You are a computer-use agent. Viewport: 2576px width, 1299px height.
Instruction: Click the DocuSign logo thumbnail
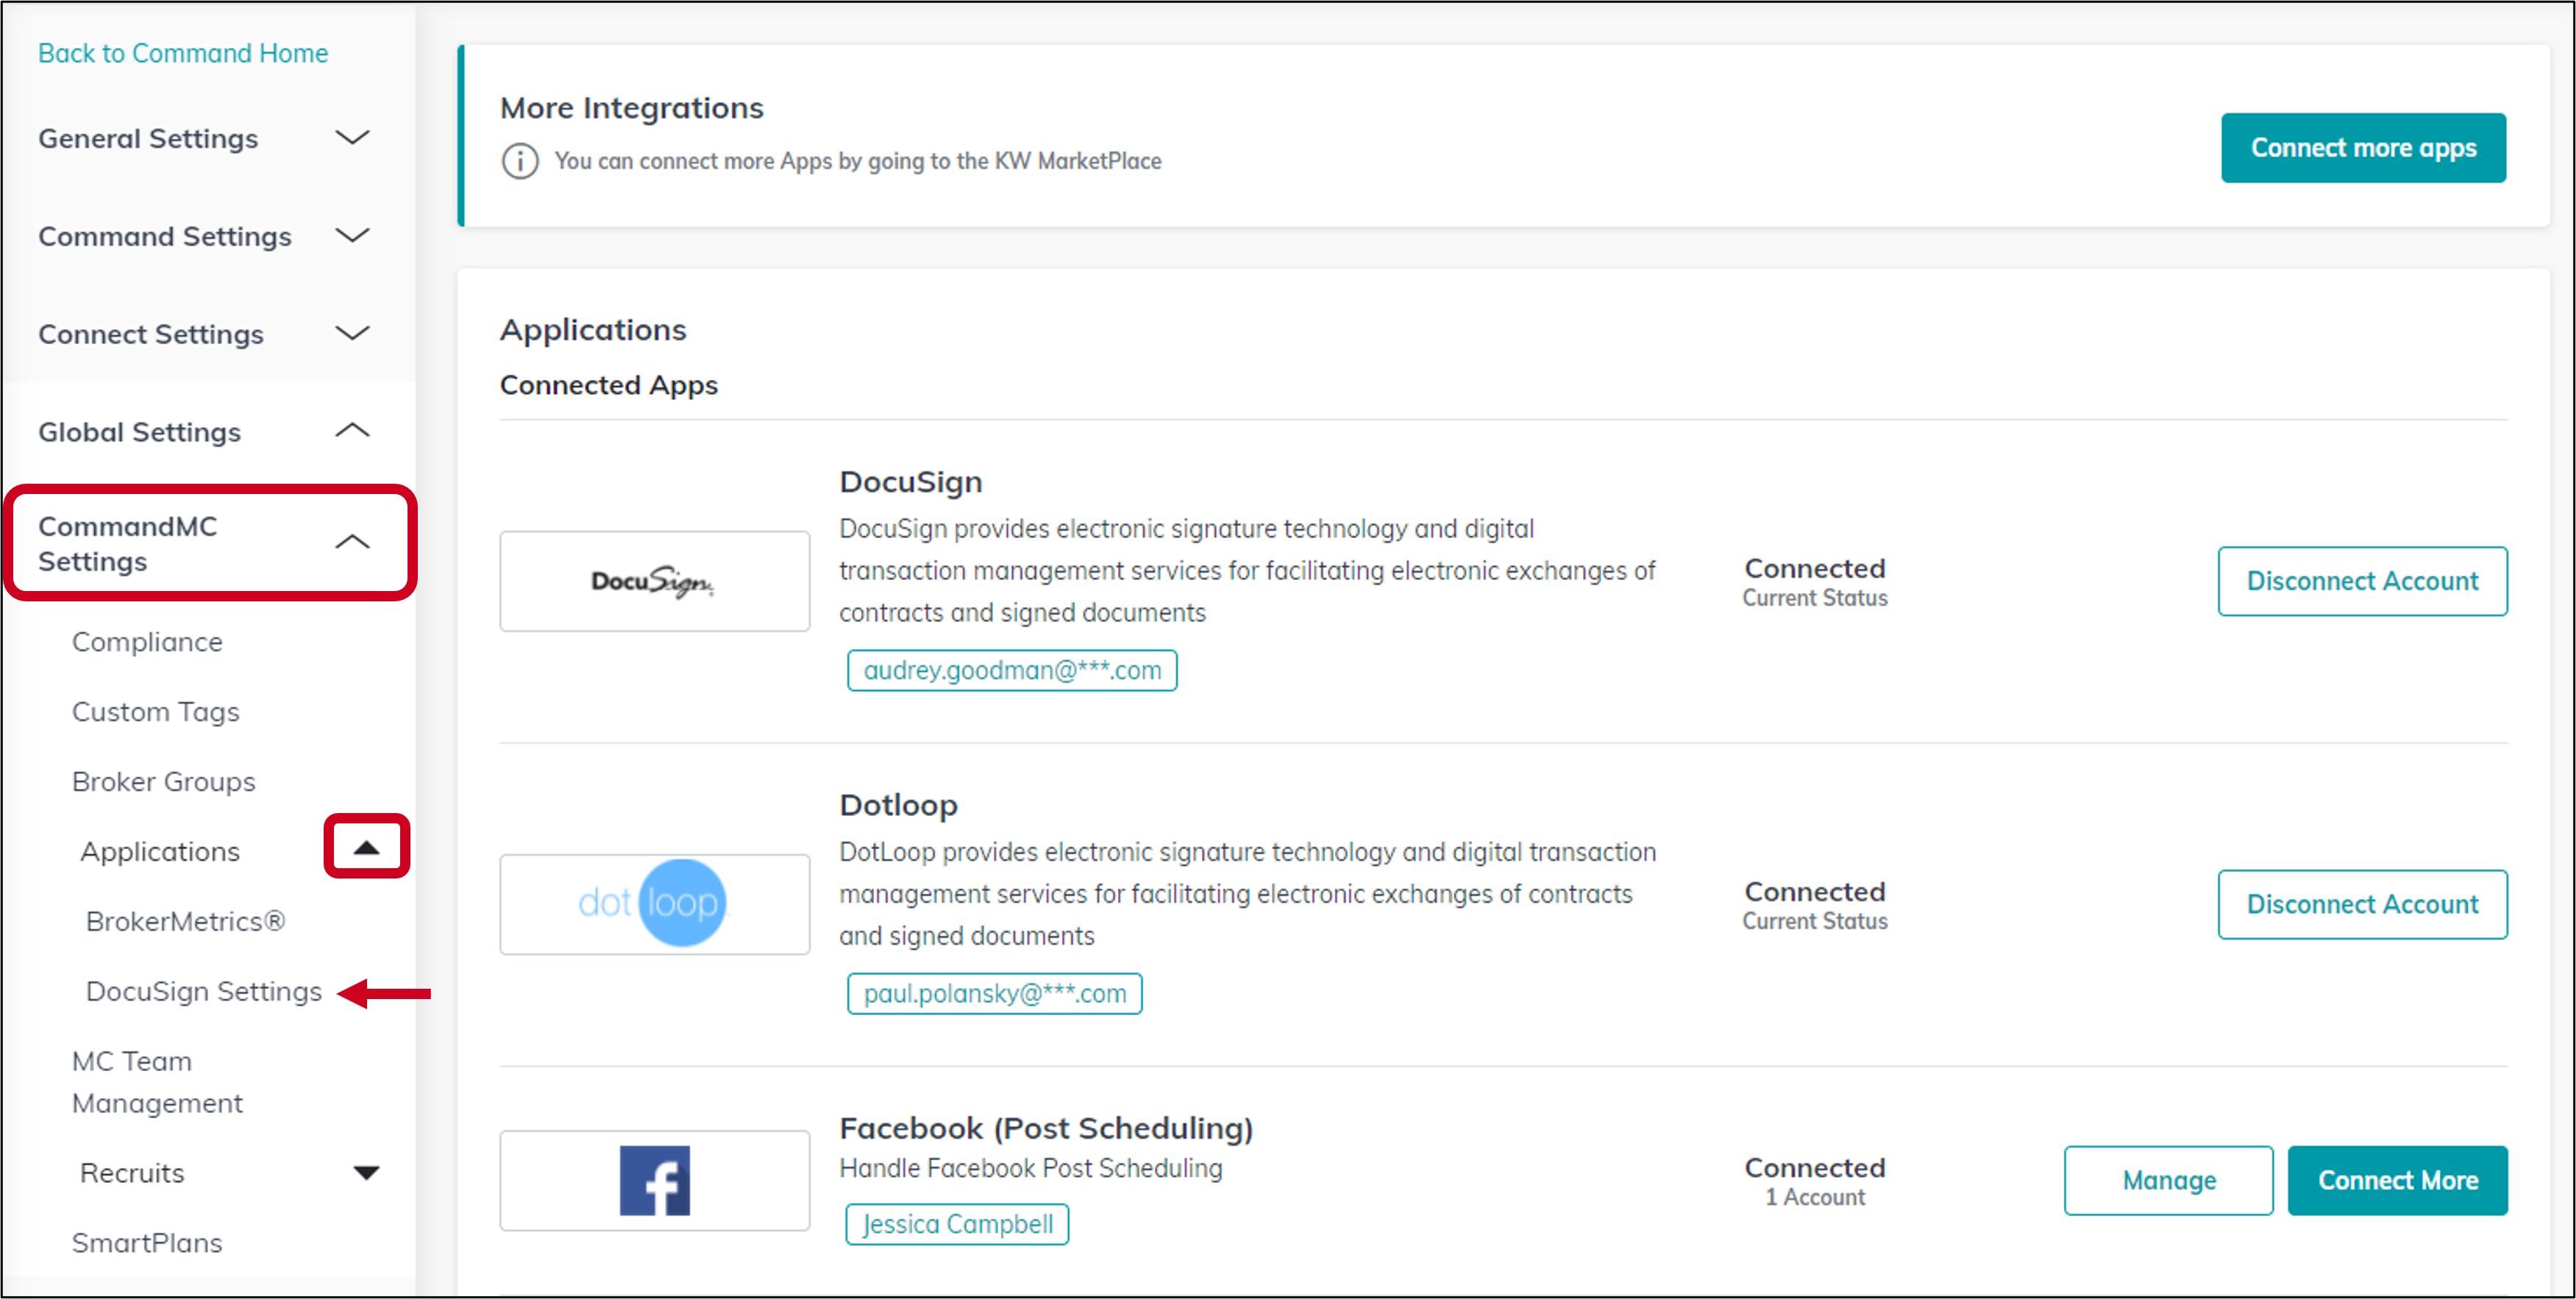coord(654,581)
